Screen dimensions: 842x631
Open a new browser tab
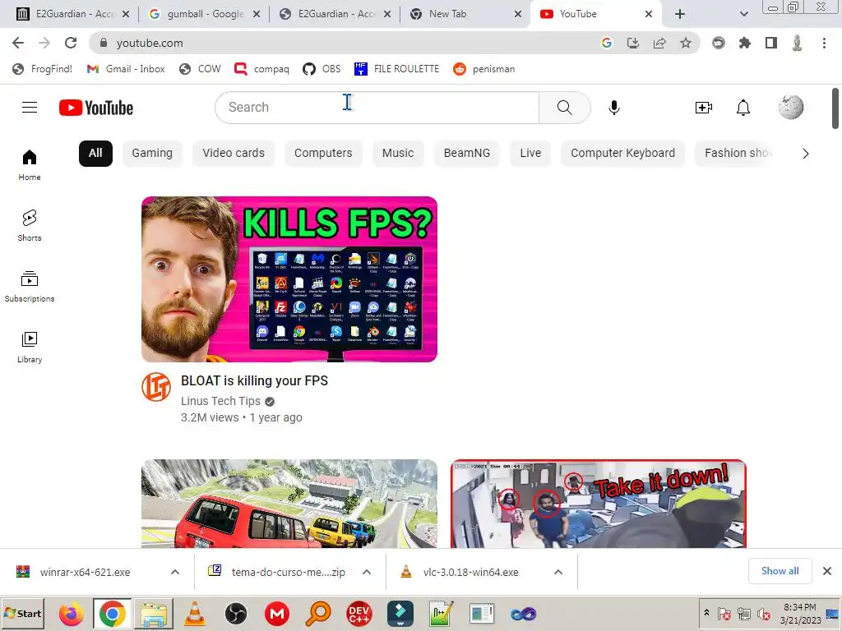click(x=680, y=15)
